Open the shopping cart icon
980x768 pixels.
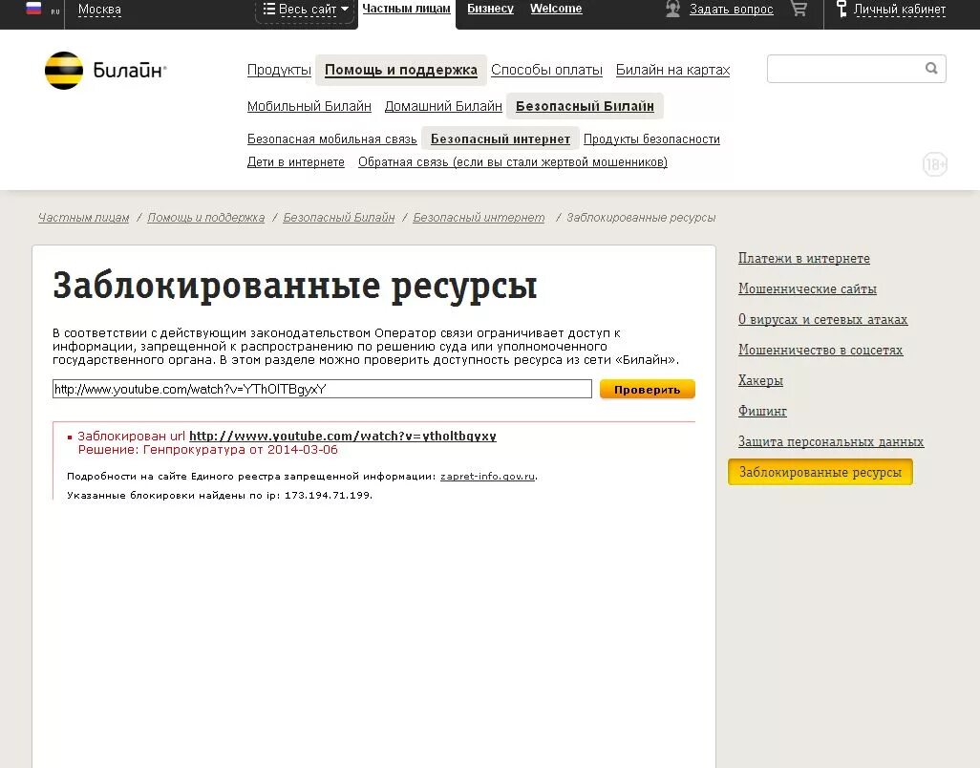(x=799, y=9)
